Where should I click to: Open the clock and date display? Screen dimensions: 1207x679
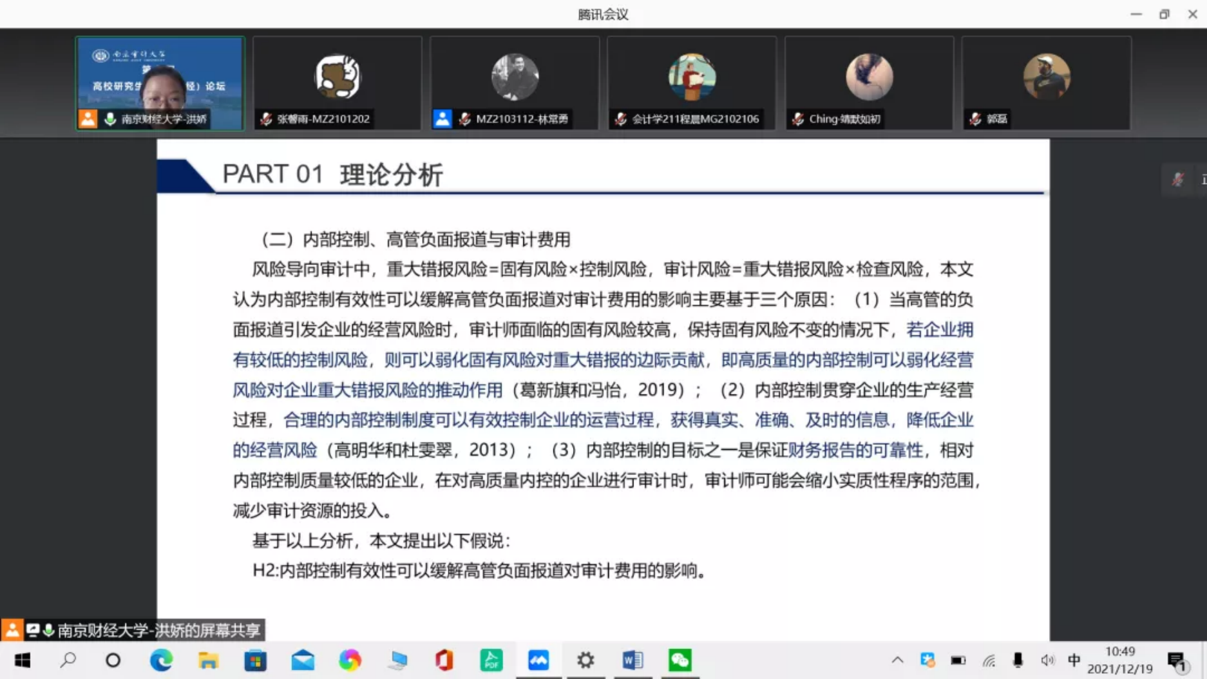1120,660
